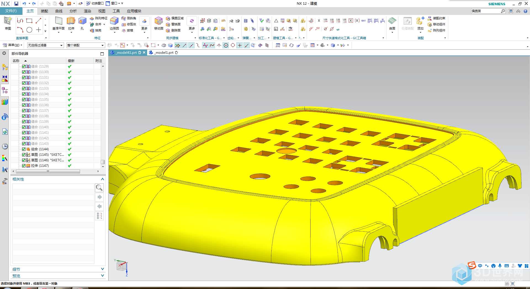Expand the 合并 dropdown arrow
530x289 pixels.
pyautogui.click(x=104, y=24)
